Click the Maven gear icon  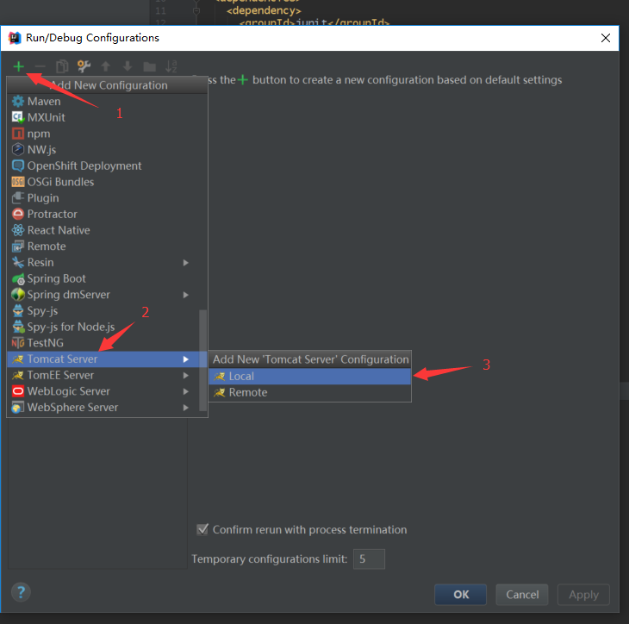(x=18, y=102)
